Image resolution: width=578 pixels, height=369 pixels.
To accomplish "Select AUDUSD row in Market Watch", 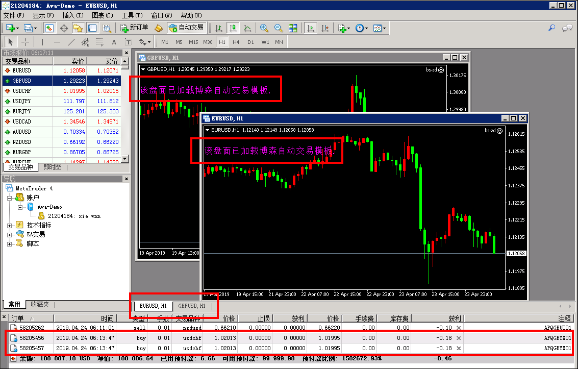I will 62,132.
